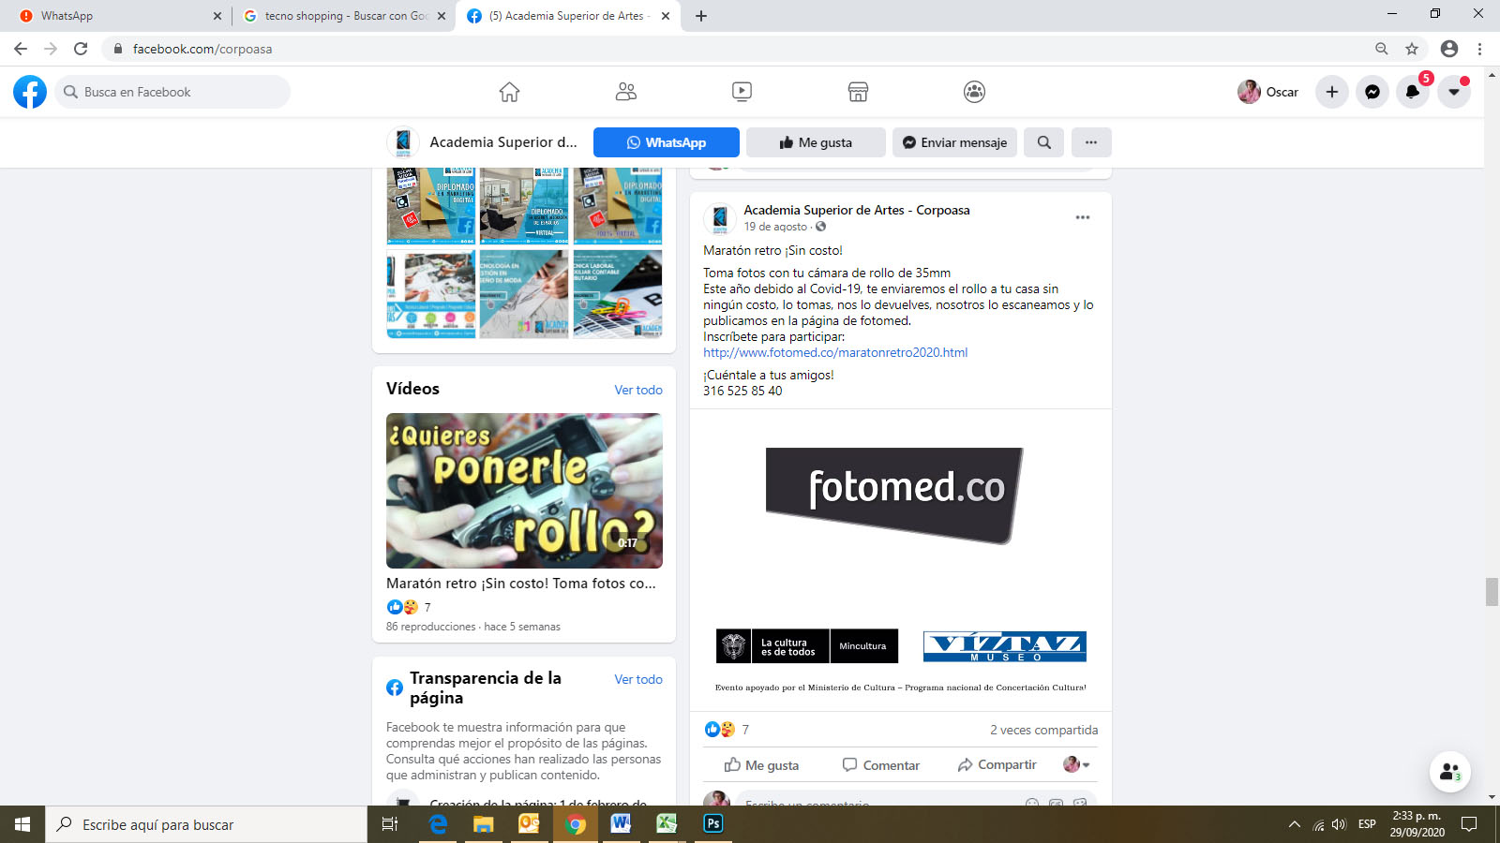Open Facebook Watch video icon
The image size is (1500, 843).
[742, 92]
